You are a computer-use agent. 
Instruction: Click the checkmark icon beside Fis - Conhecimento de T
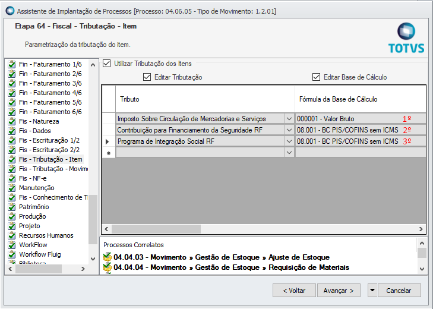(x=12, y=197)
